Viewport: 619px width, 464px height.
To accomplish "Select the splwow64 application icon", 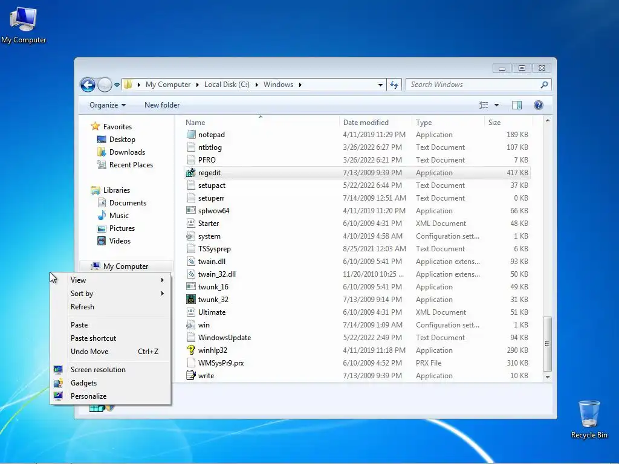I will click(x=191, y=211).
